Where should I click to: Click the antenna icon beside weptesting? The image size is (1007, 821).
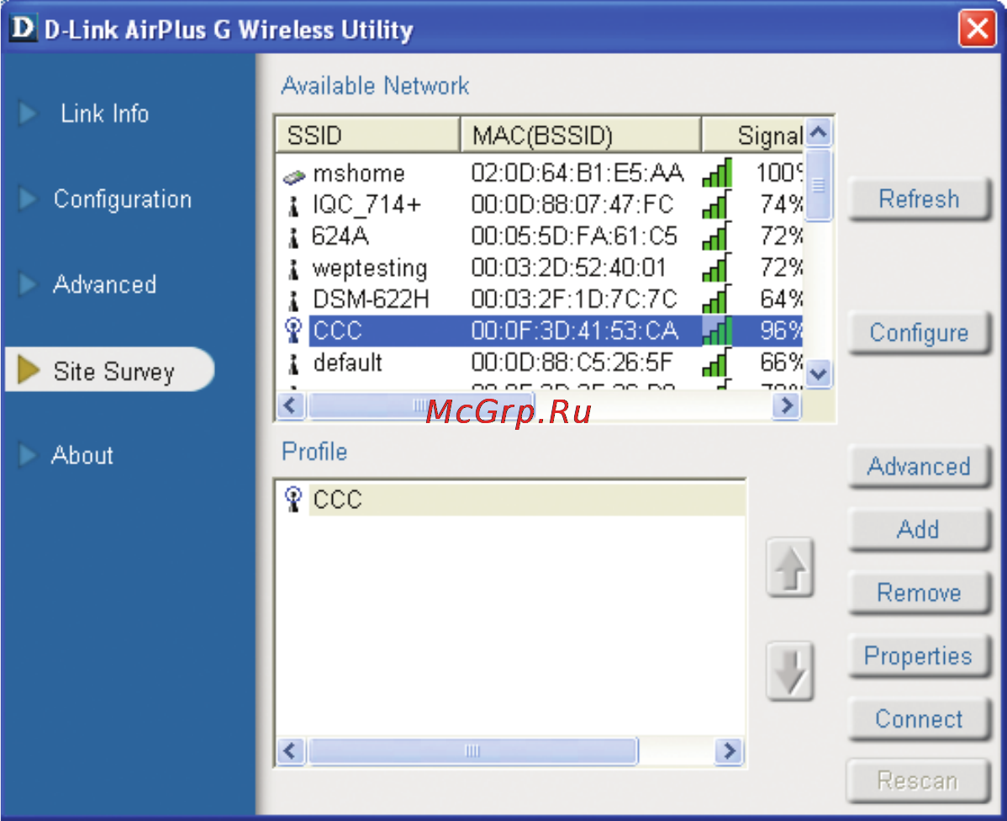coord(293,269)
